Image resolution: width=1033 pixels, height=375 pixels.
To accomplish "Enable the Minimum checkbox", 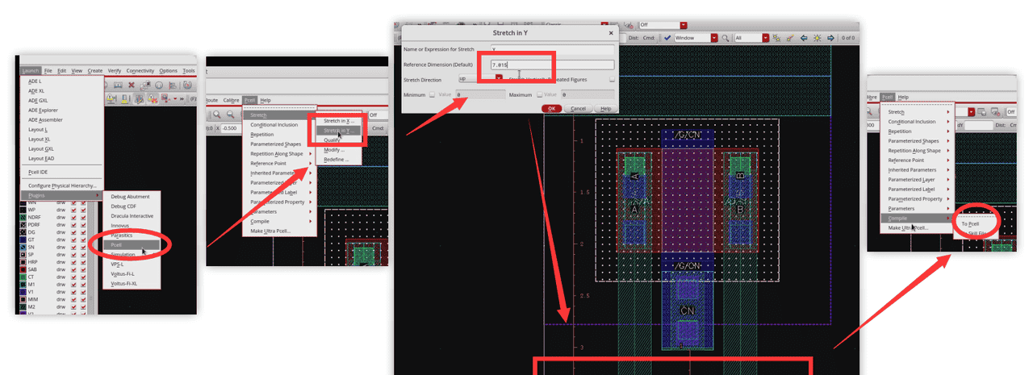I will 432,94.
